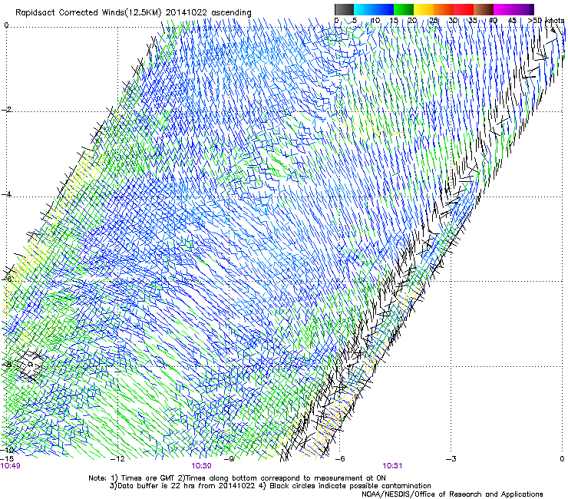568x499 pixels.
Task: Click the -3 longitude axis label
Action: [x=451, y=459]
